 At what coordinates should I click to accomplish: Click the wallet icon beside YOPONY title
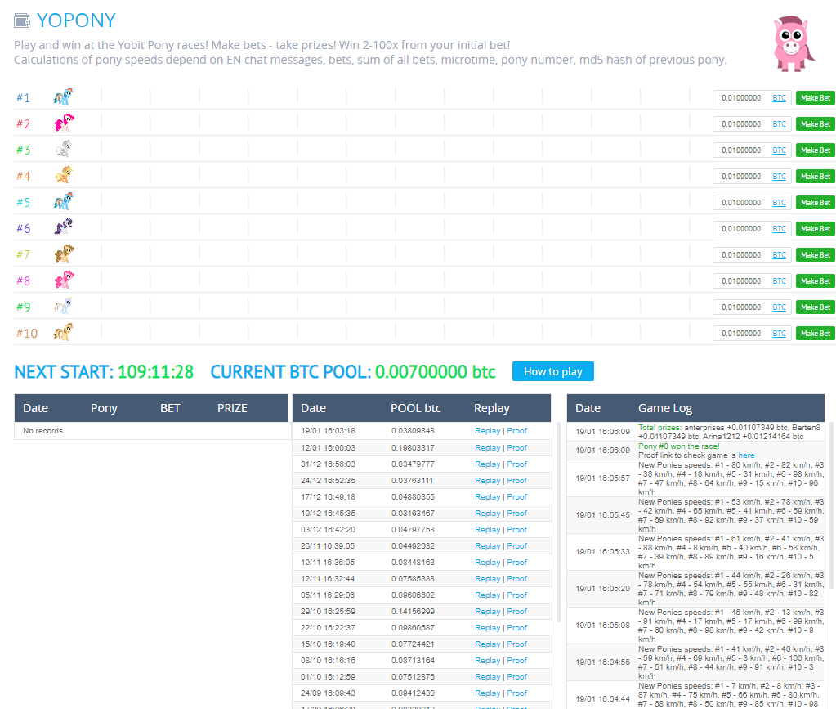pos(22,20)
